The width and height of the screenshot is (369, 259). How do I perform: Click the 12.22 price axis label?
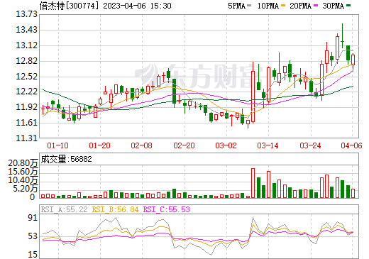(x=26, y=92)
